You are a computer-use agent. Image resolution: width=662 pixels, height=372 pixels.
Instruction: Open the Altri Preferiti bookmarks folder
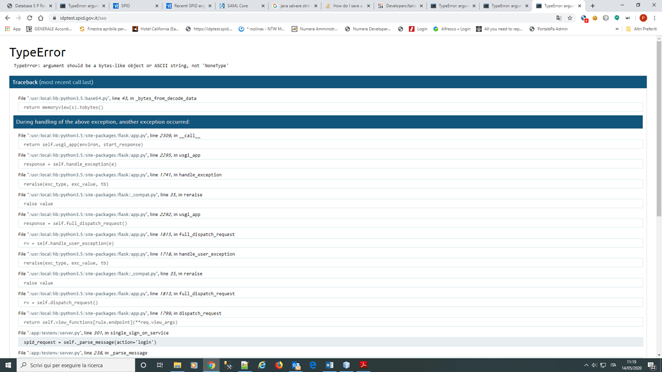point(642,29)
